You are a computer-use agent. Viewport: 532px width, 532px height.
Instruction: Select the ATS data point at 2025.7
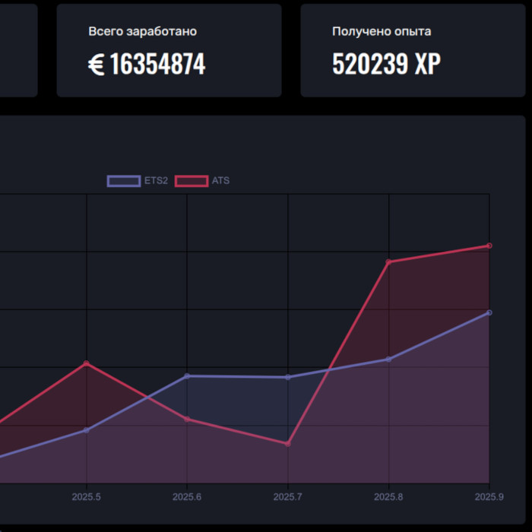click(x=288, y=444)
